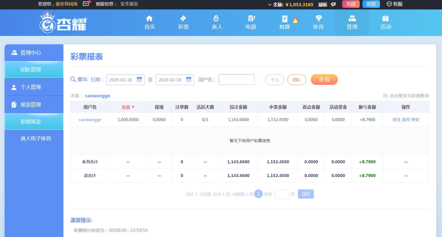This screenshot has height=237, width=442.
Task: Open the 彩票 lottery ticket icon
Action: [x=183, y=18]
